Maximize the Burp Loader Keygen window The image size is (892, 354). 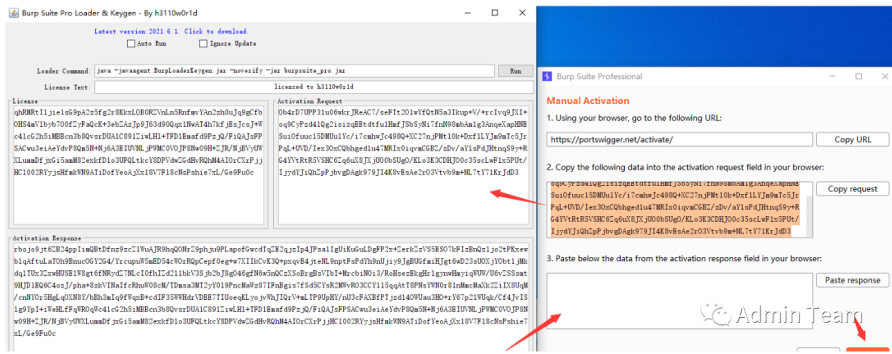495,13
